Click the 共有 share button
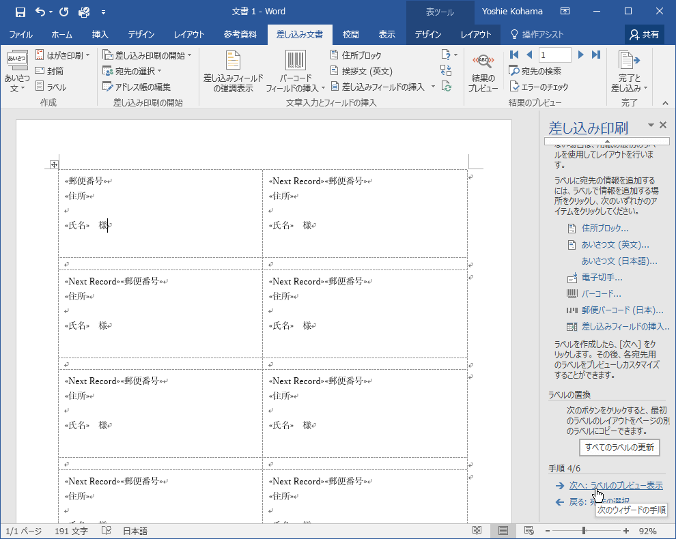This screenshot has width=676, height=539. pyautogui.click(x=644, y=35)
